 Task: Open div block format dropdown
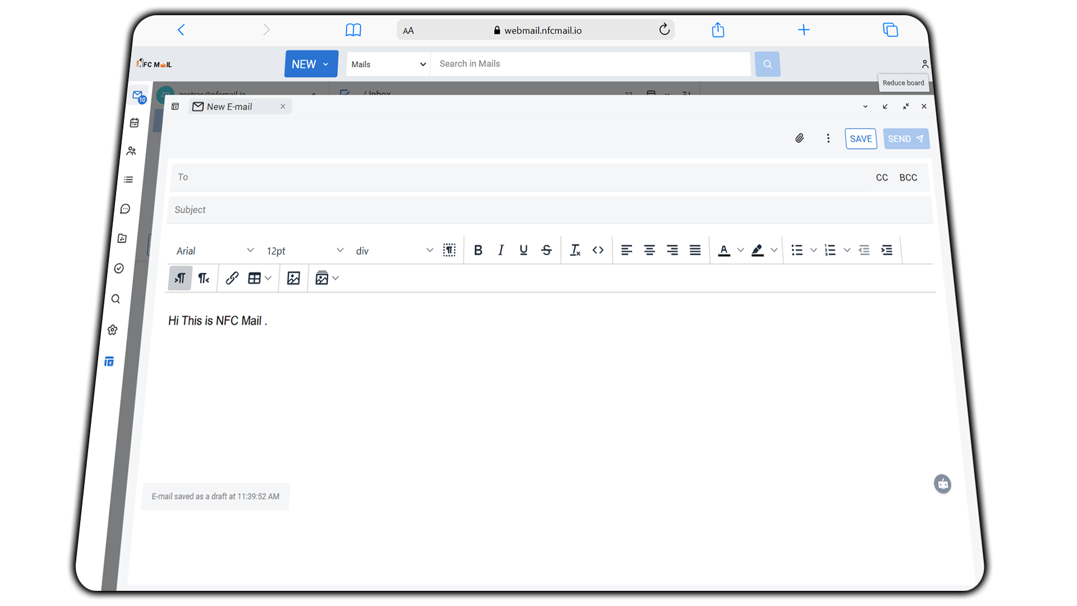tap(394, 251)
